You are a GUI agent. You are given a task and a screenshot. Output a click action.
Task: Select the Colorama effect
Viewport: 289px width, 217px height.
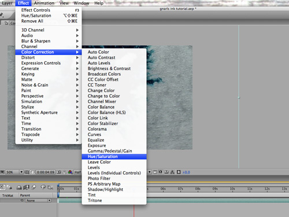pos(114,129)
